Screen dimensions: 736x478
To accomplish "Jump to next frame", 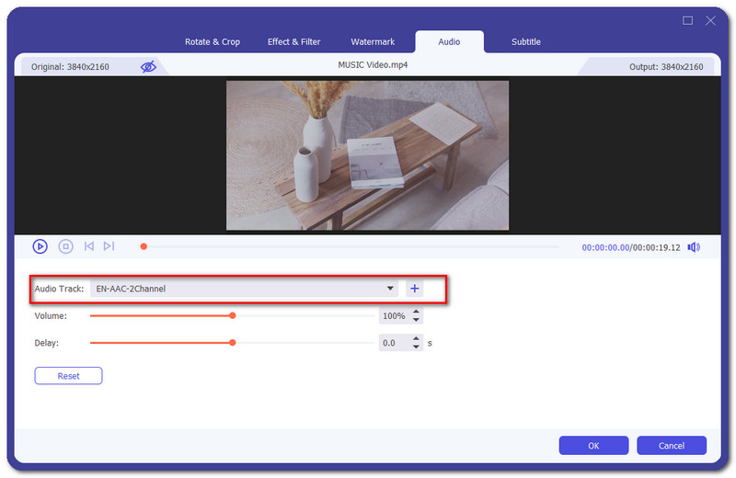I will pyautogui.click(x=109, y=246).
